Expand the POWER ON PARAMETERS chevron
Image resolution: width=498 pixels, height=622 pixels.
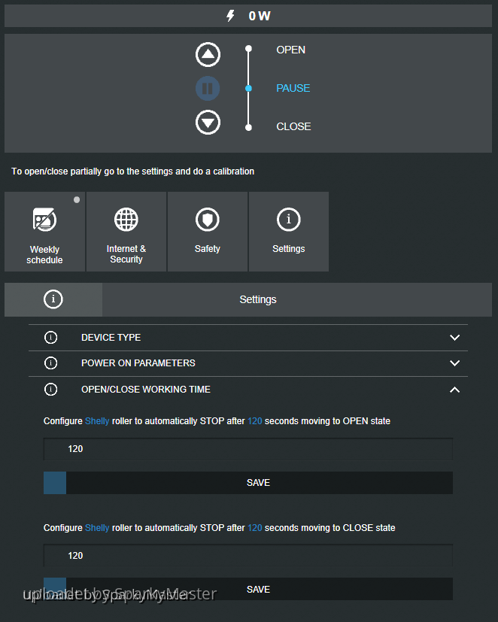[454, 363]
